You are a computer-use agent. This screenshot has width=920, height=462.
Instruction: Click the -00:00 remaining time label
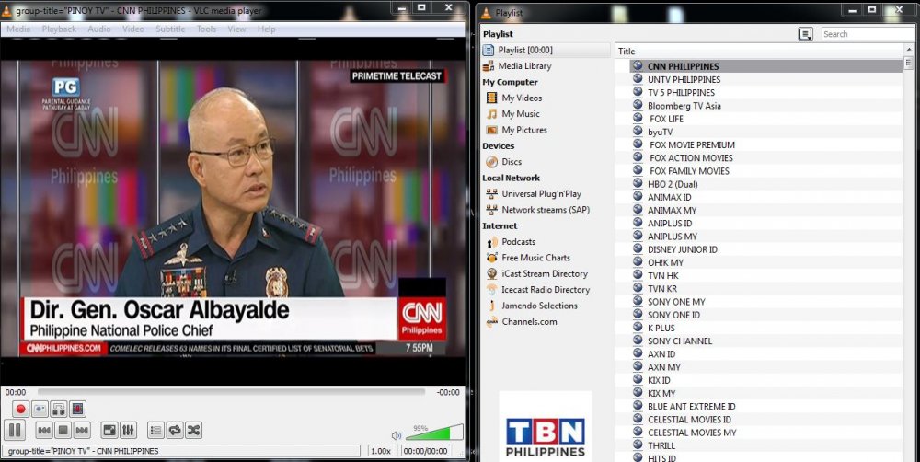pyautogui.click(x=448, y=392)
